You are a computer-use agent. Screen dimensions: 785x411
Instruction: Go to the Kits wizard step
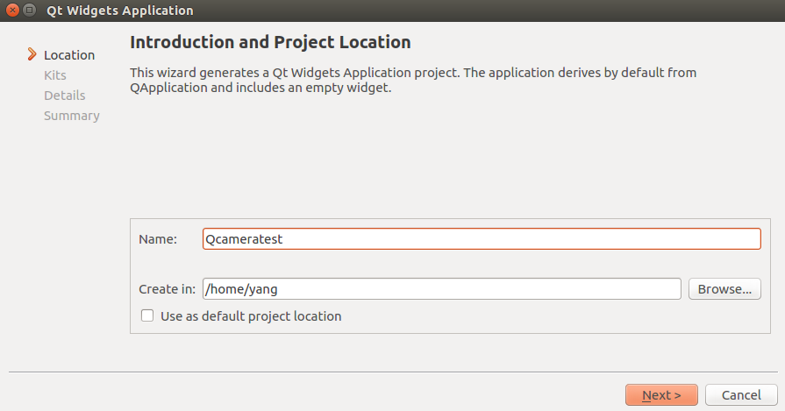[x=55, y=75]
